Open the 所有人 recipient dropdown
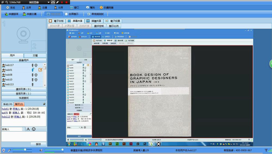 pos(24,129)
